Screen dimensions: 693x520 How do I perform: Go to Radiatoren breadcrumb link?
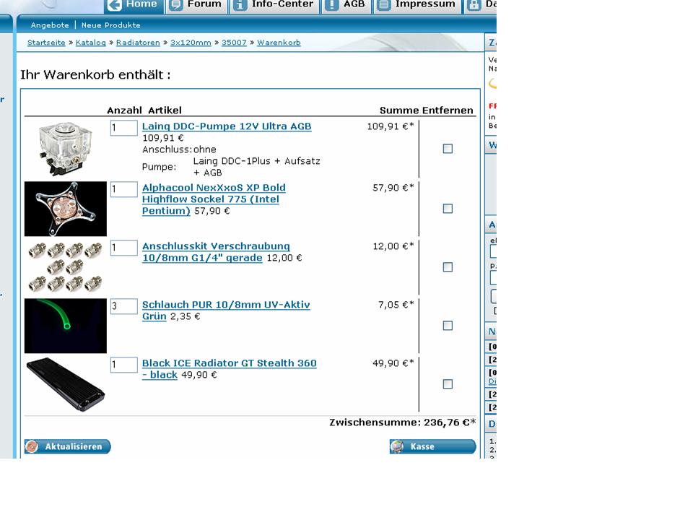click(x=138, y=43)
